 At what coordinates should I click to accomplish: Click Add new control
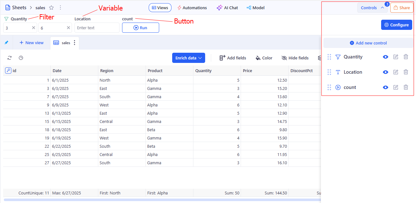[x=368, y=43]
